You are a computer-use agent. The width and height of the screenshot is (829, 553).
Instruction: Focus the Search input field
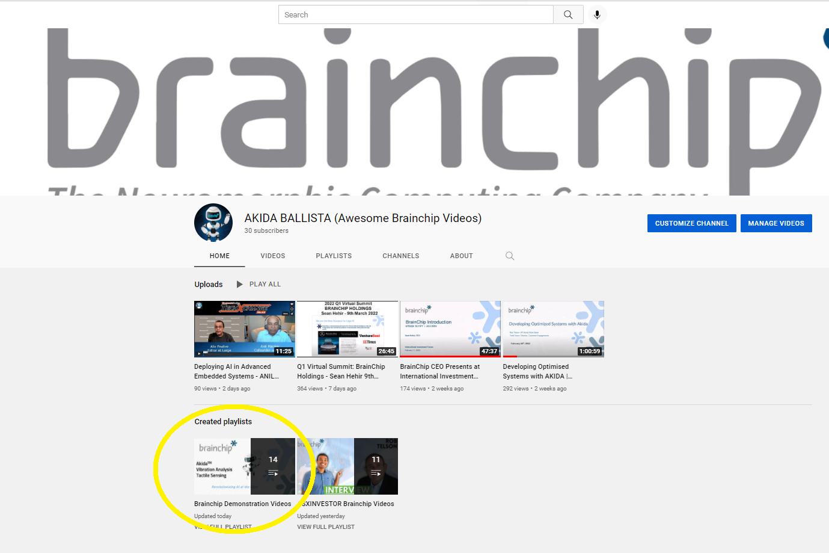coord(415,14)
